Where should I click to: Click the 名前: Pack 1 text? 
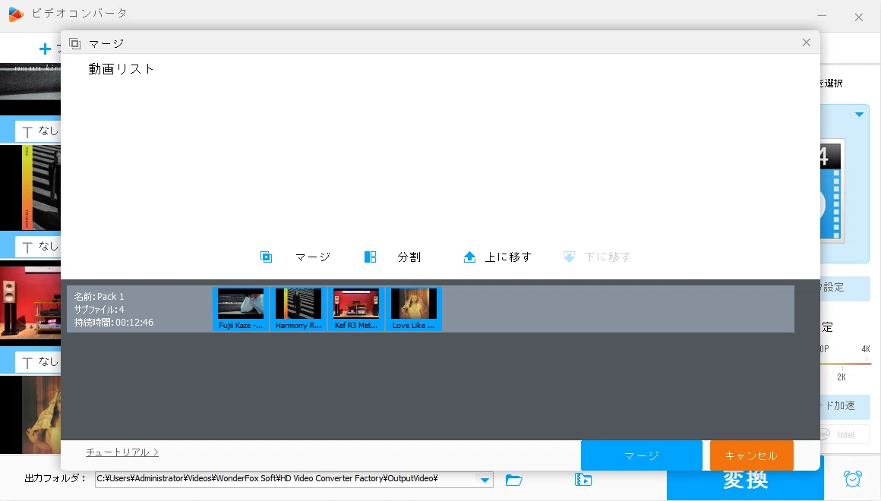pos(99,297)
